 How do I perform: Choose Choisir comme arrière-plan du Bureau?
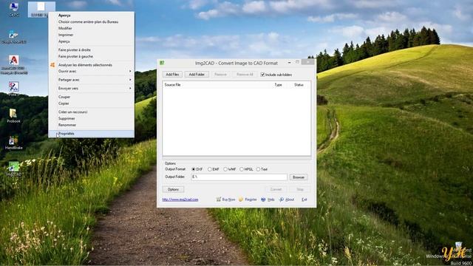point(91,21)
